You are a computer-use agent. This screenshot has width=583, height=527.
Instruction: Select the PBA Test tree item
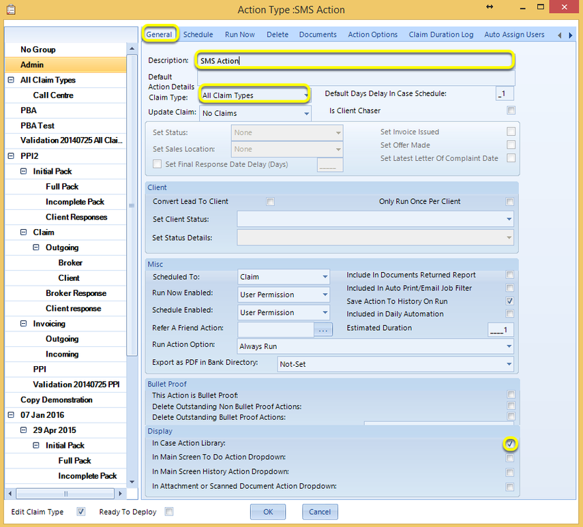pyautogui.click(x=38, y=125)
